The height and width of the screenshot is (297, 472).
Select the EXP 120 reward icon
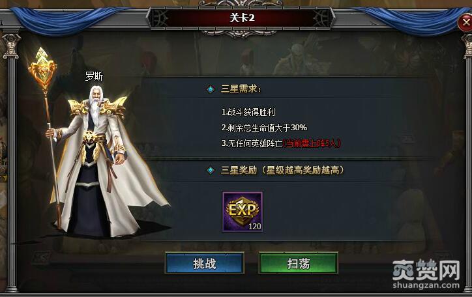click(x=243, y=212)
